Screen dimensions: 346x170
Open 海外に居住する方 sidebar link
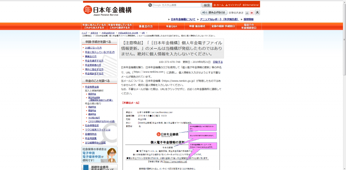pos(94,69)
